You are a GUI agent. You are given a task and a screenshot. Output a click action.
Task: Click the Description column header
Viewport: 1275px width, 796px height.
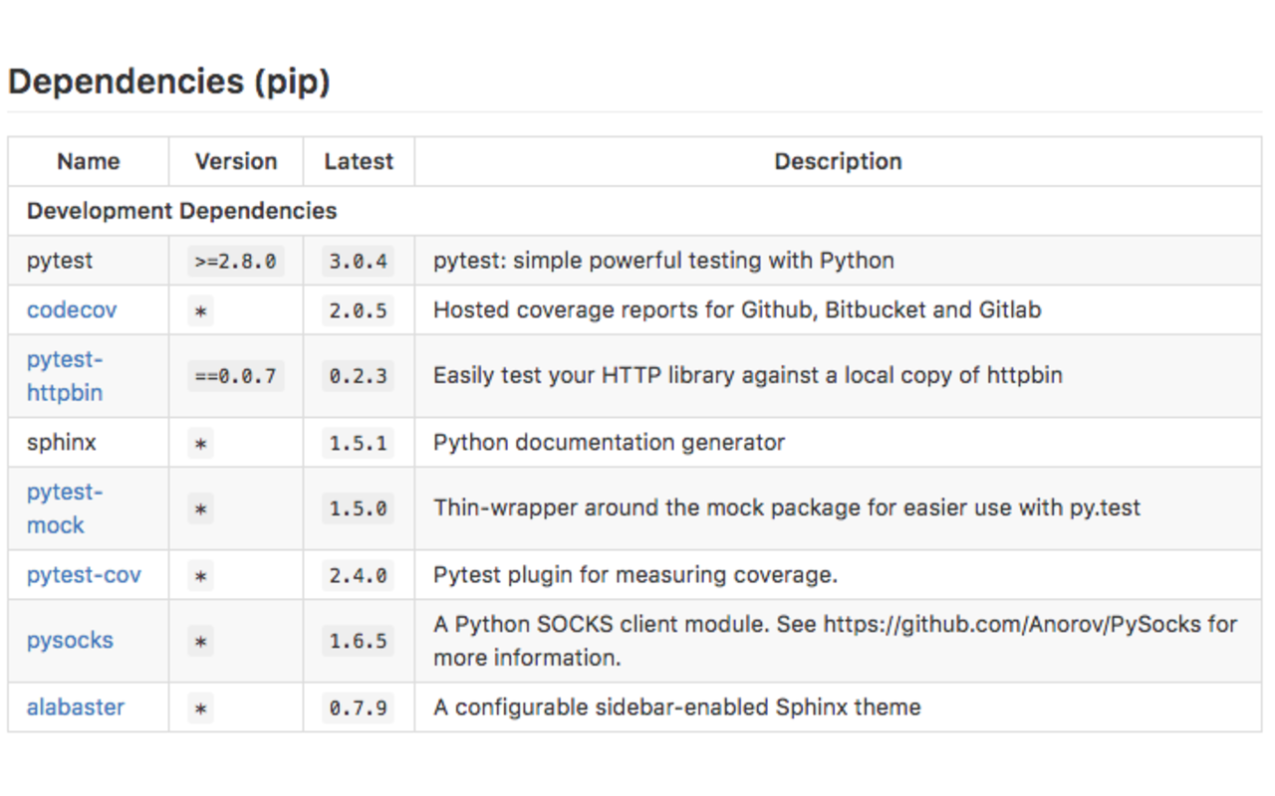point(838,161)
